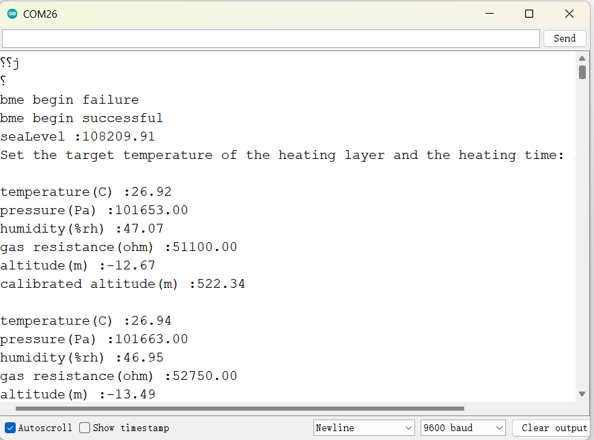Open the Newline line ending dropdown
This screenshot has height=440, width=594.
coord(363,428)
